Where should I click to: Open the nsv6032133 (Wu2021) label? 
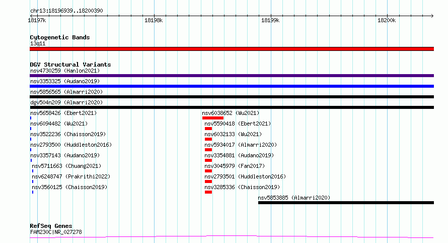click(x=233, y=134)
